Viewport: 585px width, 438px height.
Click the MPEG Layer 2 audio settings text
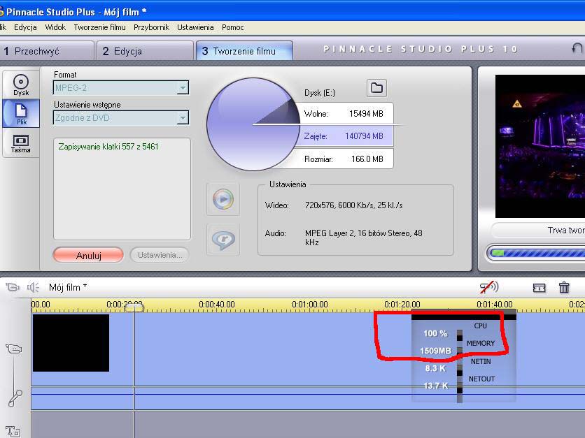point(364,238)
